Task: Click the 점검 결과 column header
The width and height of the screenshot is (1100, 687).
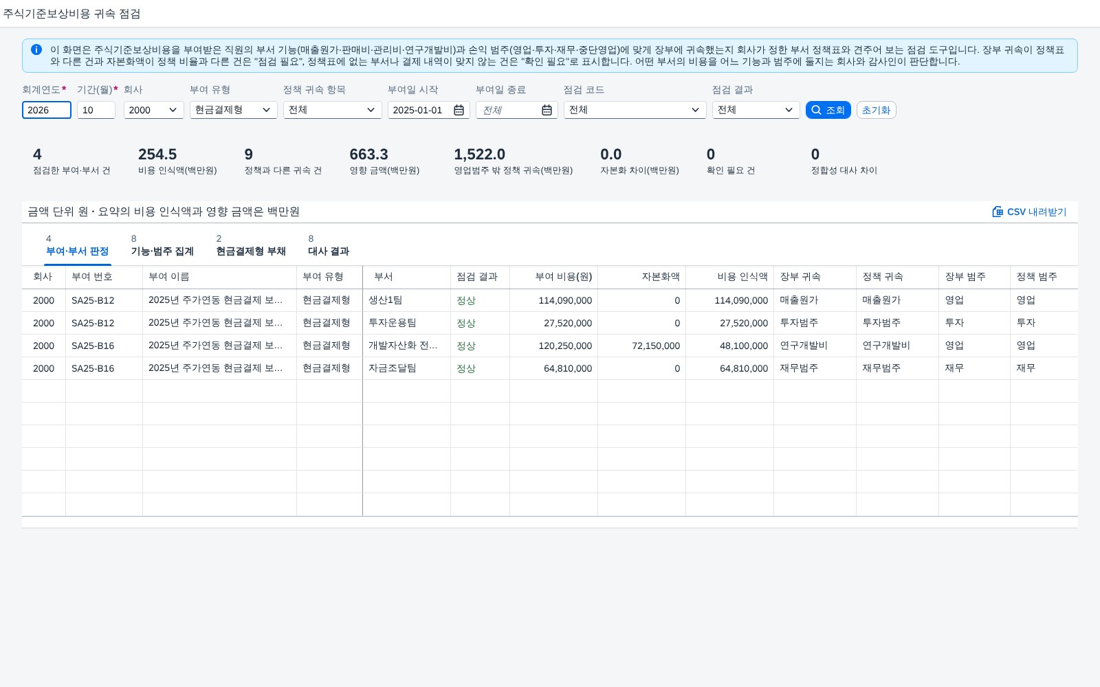Action: point(480,277)
